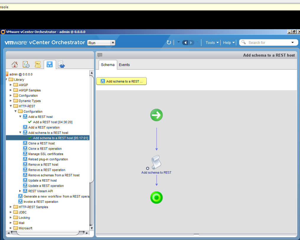300x240 pixels.
Task: Click the green end node in the schema
Action: coord(156,198)
